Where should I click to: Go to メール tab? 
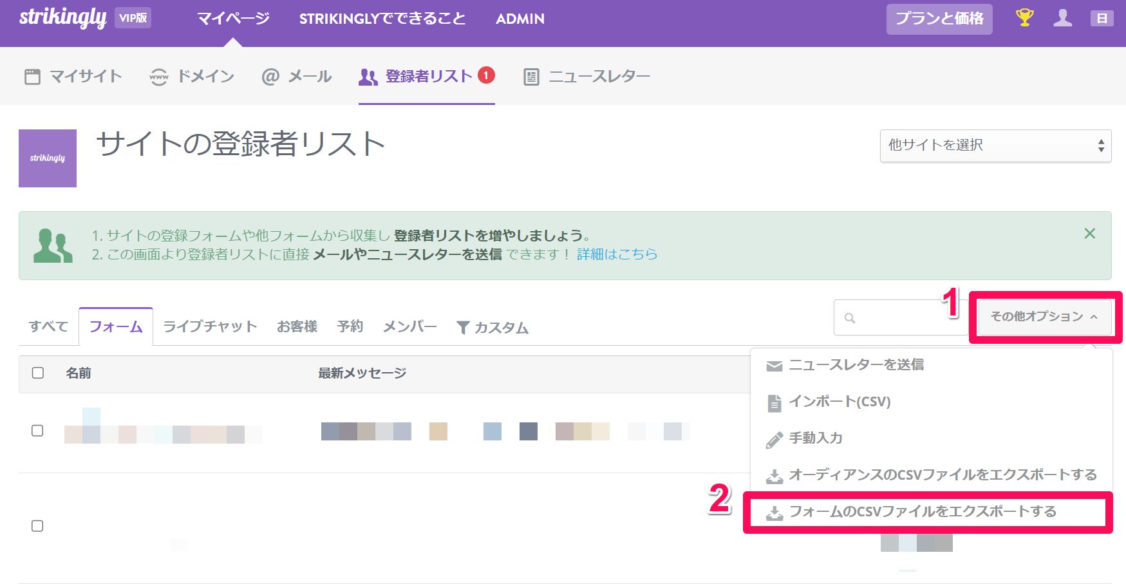297,77
